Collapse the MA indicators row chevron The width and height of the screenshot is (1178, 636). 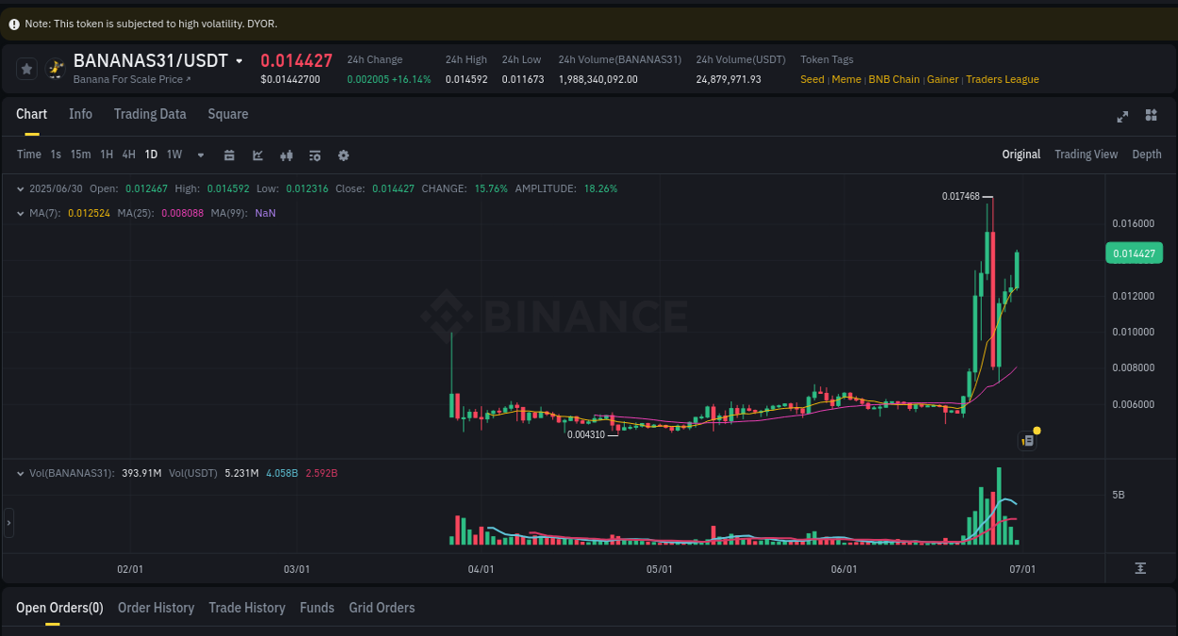pyautogui.click(x=19, y=213)
